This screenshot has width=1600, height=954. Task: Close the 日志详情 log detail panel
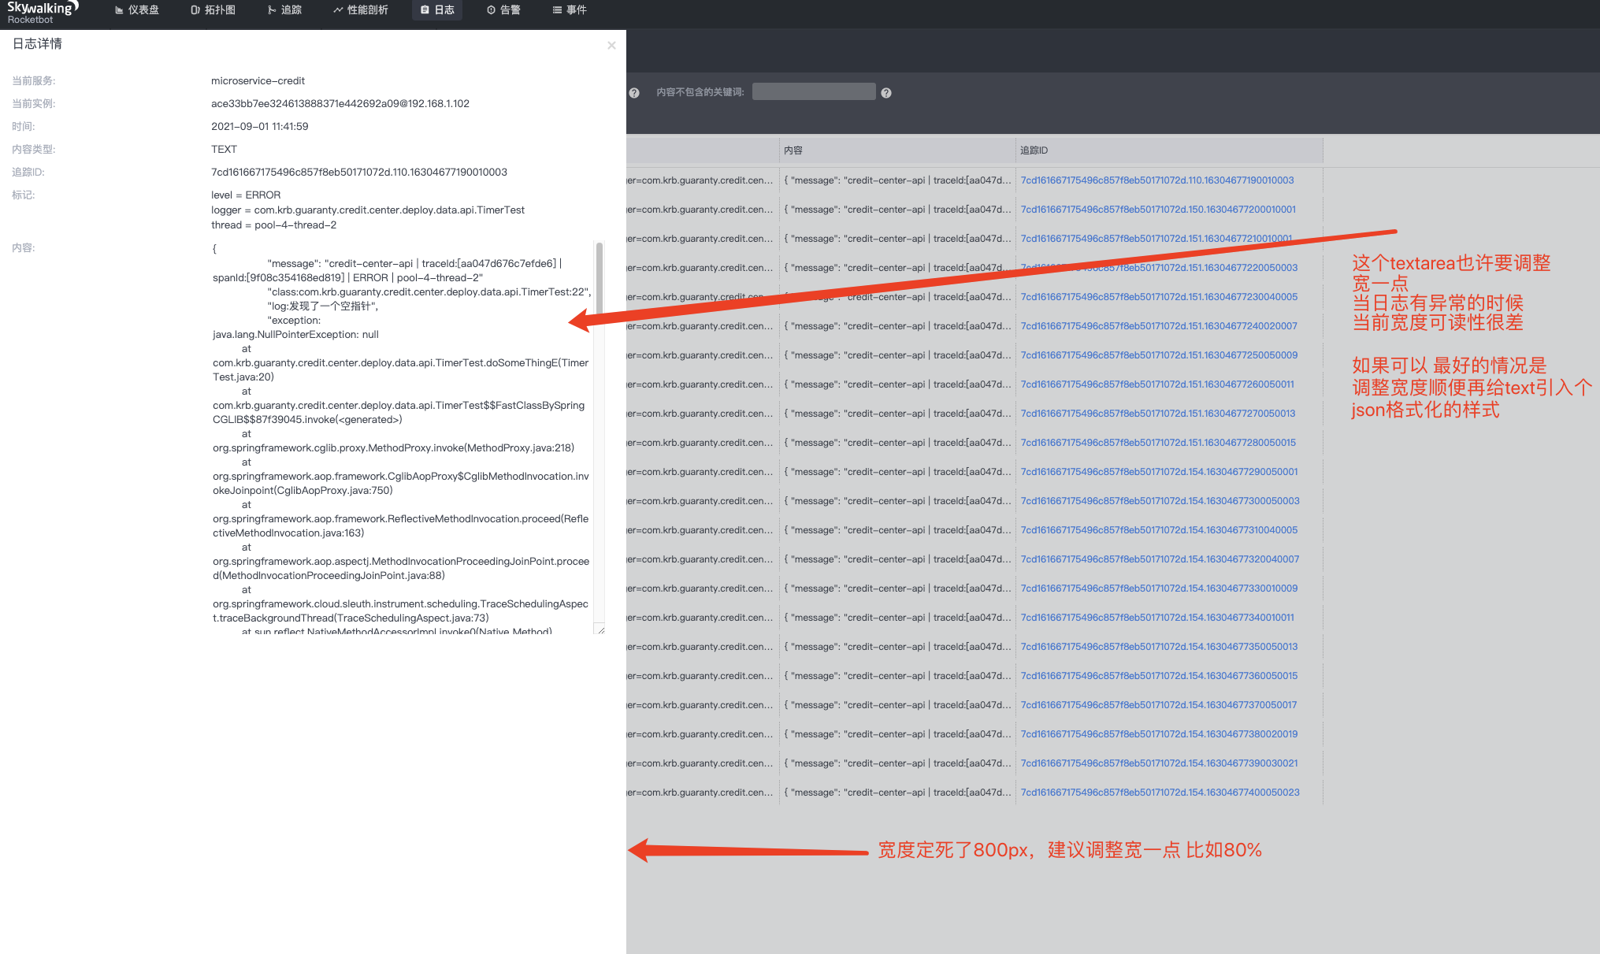click(611, 46)
